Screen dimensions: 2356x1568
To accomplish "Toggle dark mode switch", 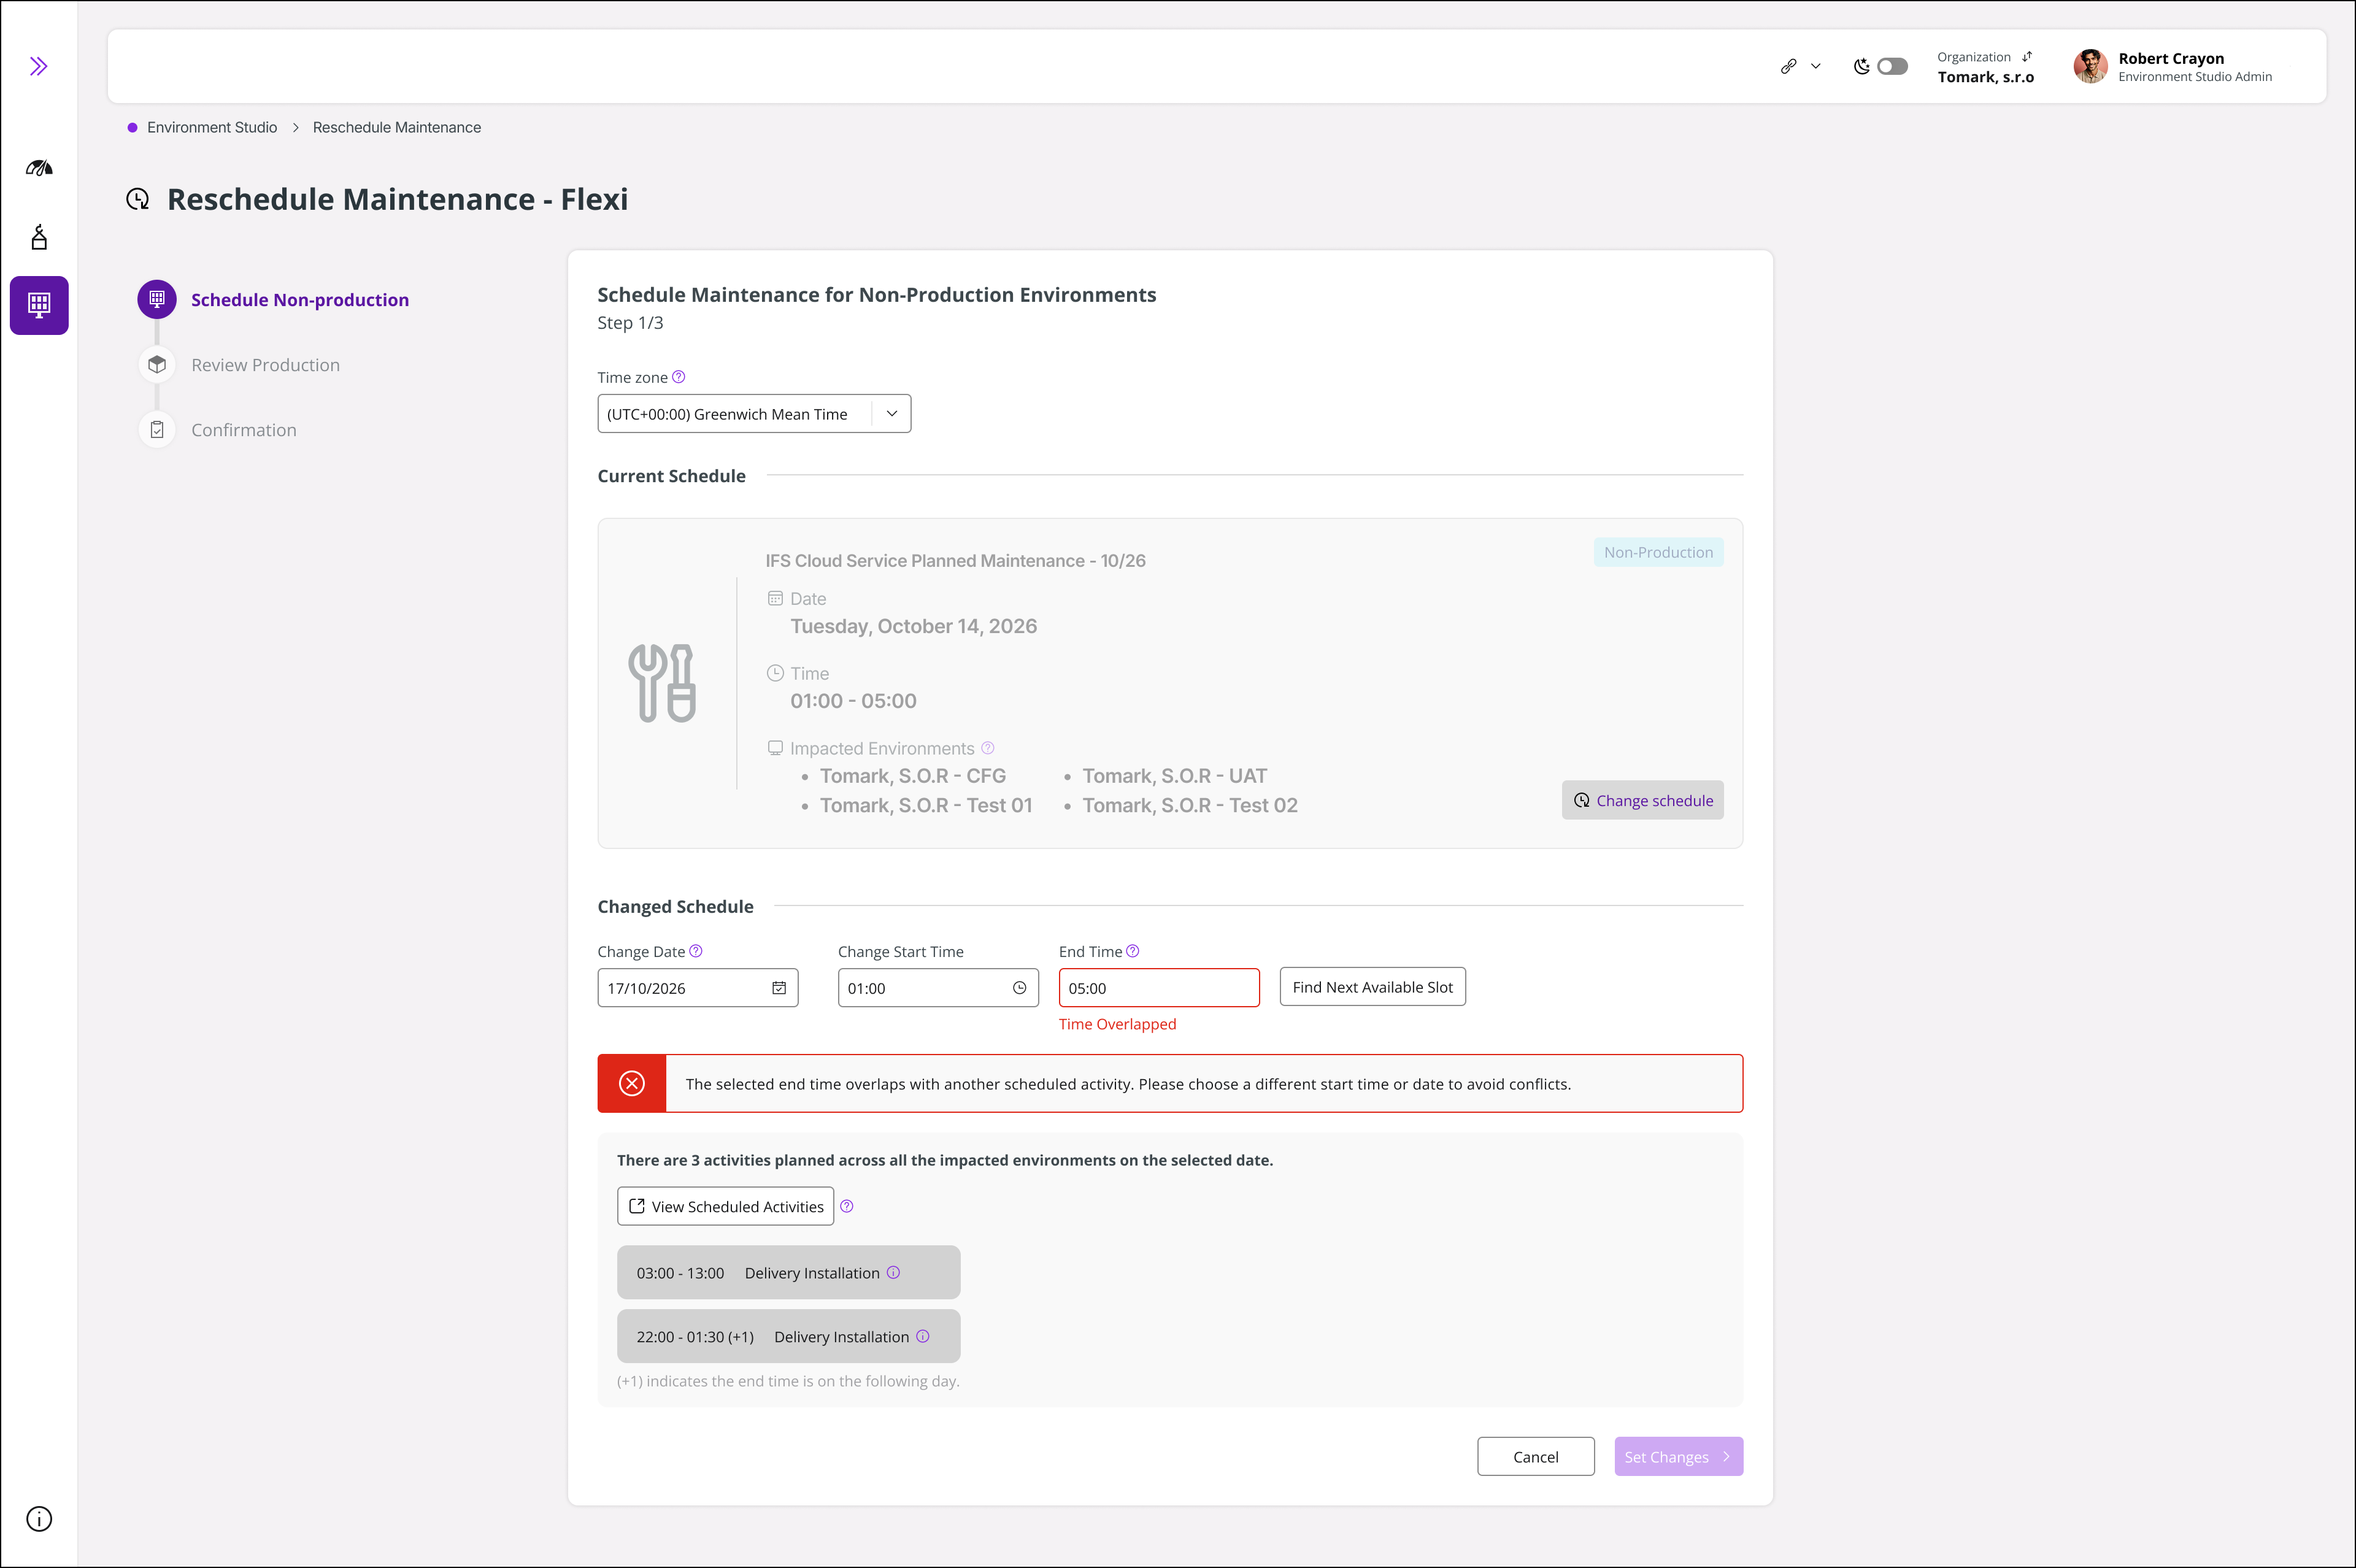I will click(1892, 66).
